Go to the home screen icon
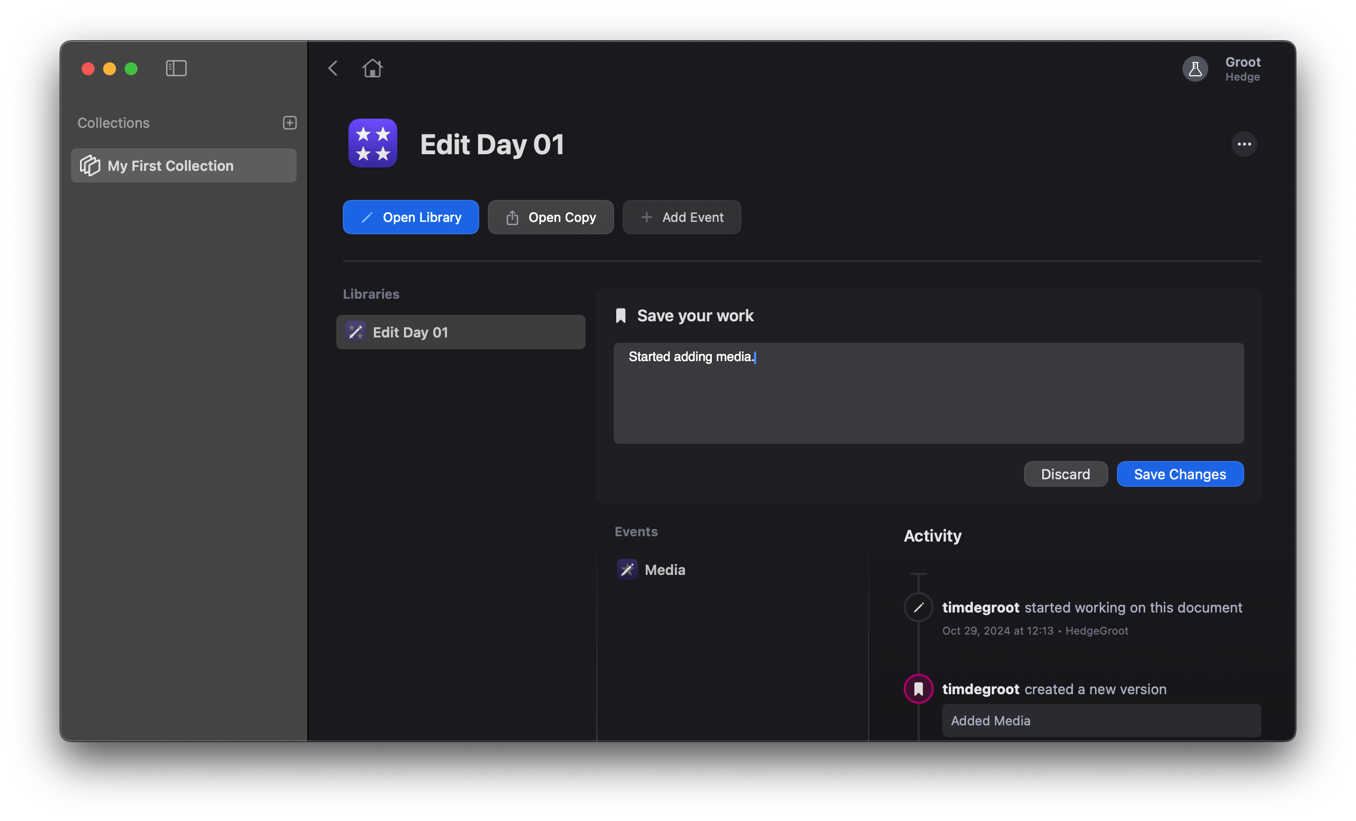 tap(372, 68)
